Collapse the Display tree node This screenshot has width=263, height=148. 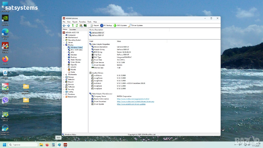64,45
